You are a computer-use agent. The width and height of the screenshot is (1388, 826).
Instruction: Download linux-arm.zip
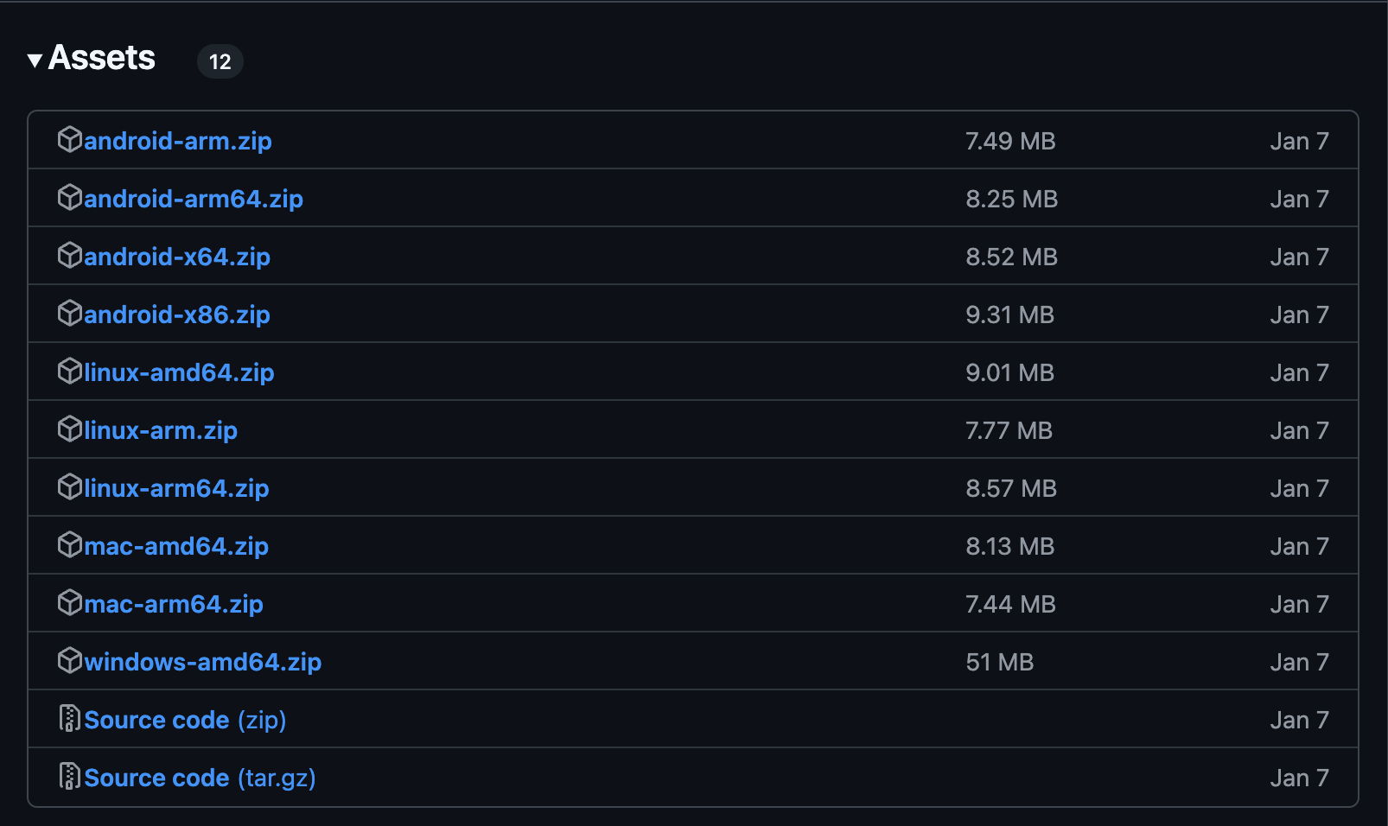[161, 429]
